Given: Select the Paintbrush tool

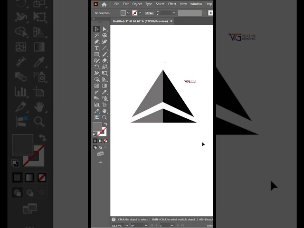Looking at the screenshot, I should [x=104, y=54].
